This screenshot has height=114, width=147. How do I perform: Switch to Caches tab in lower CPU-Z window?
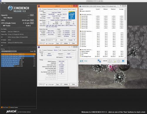point(45,50)
